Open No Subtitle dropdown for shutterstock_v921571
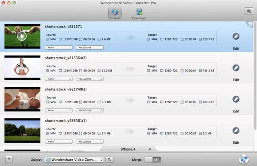The width and height of the screenshot is (257, 166). pyautogui.click(x=90, y=47)
